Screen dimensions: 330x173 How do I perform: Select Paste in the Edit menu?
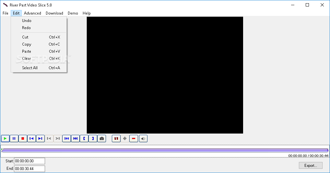(x=39, y=51)
